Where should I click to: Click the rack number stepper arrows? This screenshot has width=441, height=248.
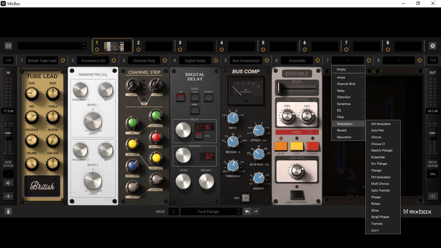[239, 212]
